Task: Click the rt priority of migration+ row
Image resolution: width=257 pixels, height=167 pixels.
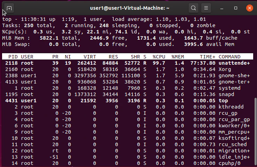Action: click(55, 151)
